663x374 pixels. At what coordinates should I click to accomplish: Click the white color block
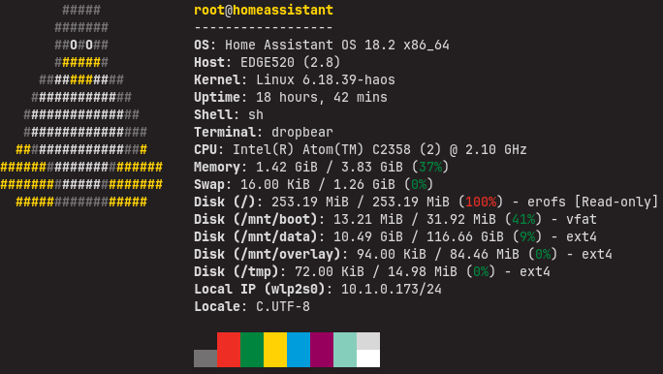click(368, 358)
